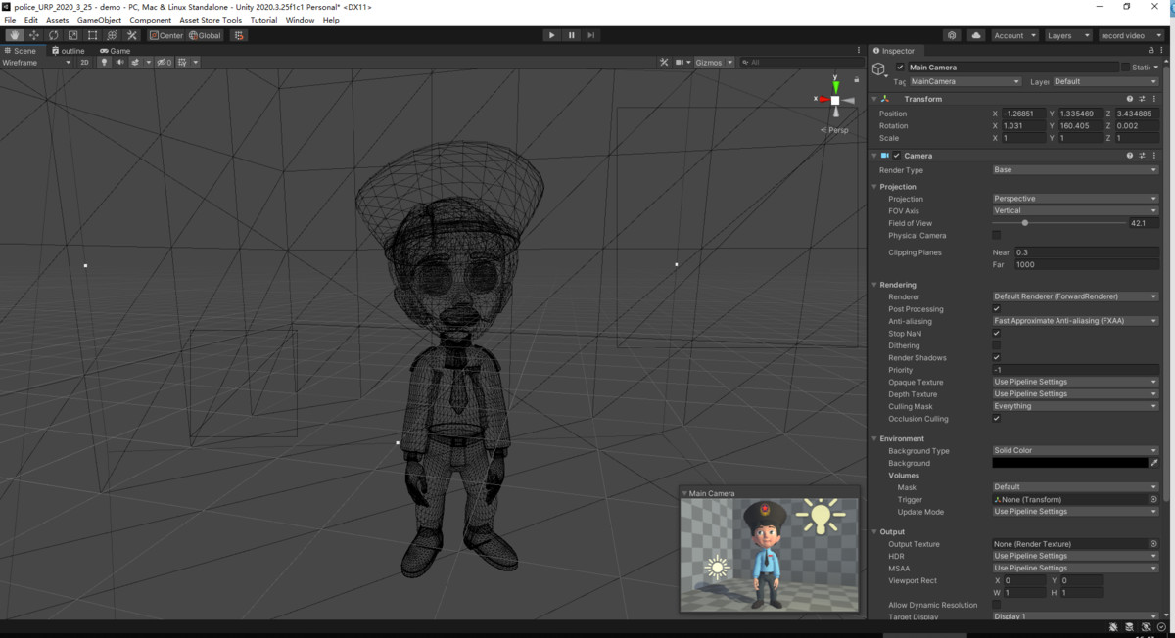Image resolution: width=1175 pixels, height=638 pixels.
Task: Toggle 2D mode in Scene view
Action: click(84, 63)
